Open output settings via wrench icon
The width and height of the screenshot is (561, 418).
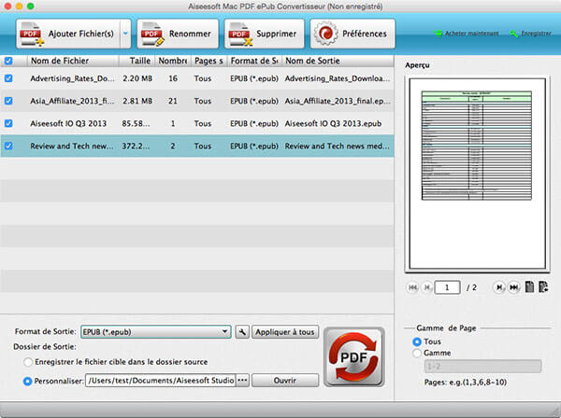[x=241, y=331]
